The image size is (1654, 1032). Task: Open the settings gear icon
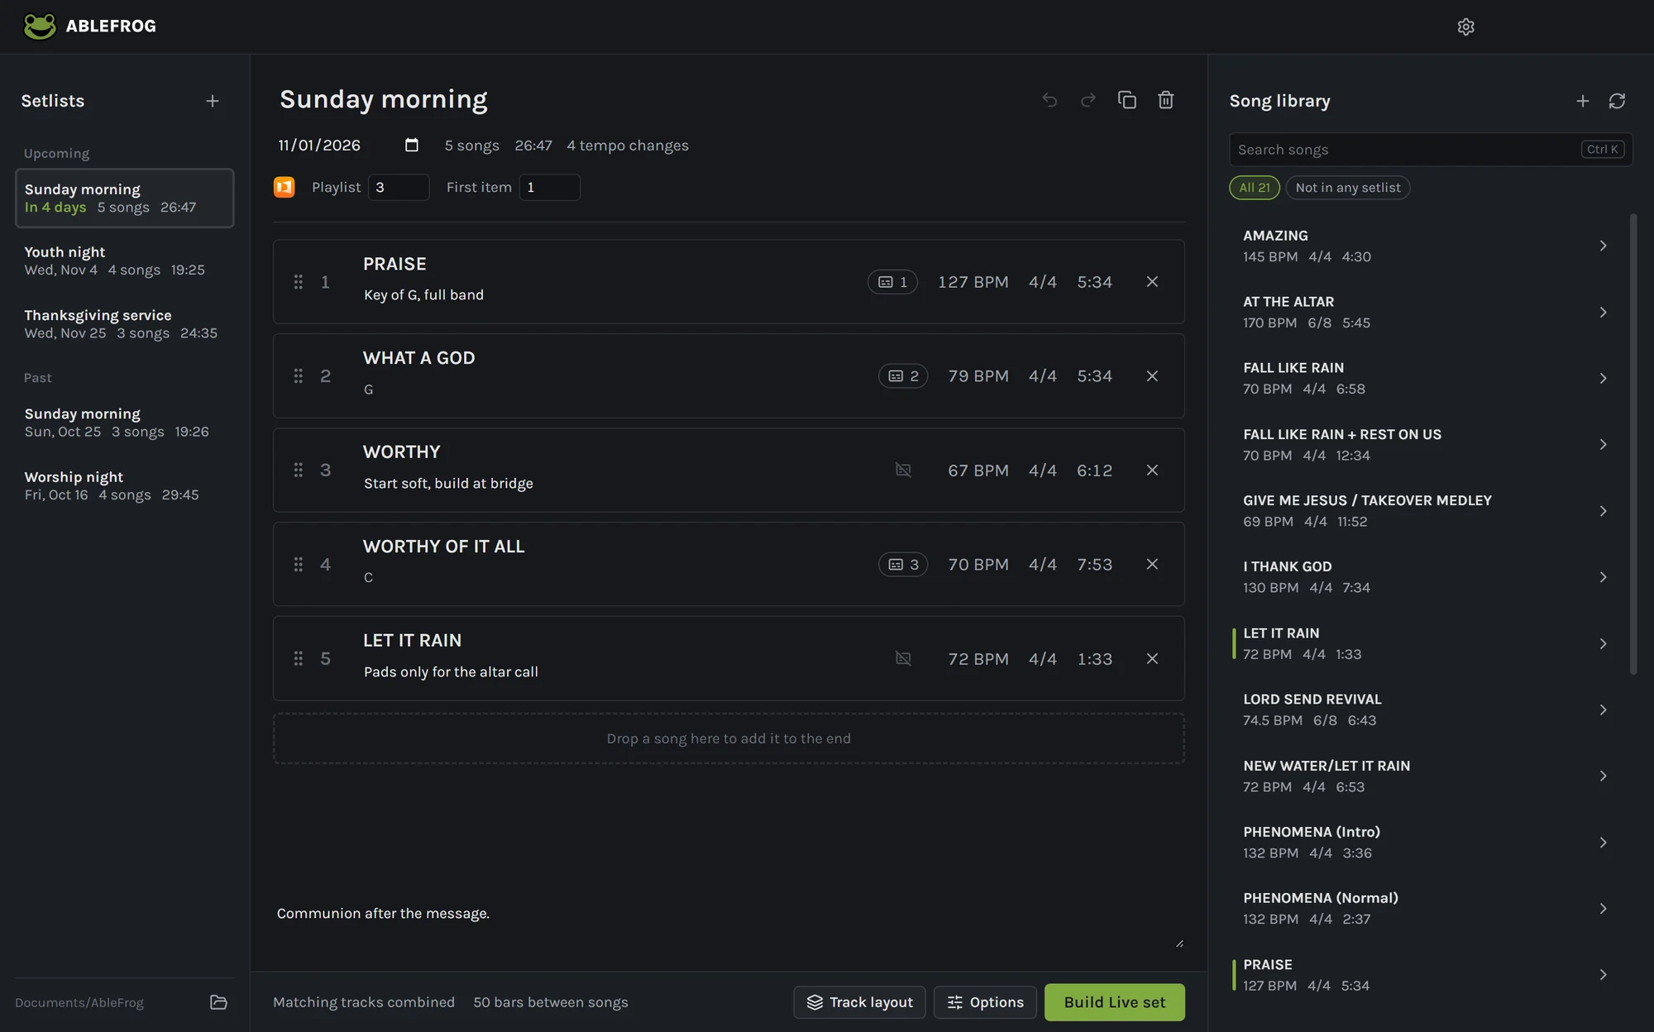1465,26
